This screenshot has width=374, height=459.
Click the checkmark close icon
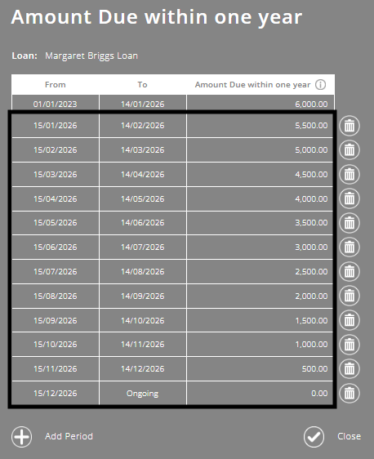[x=314, y=437]
